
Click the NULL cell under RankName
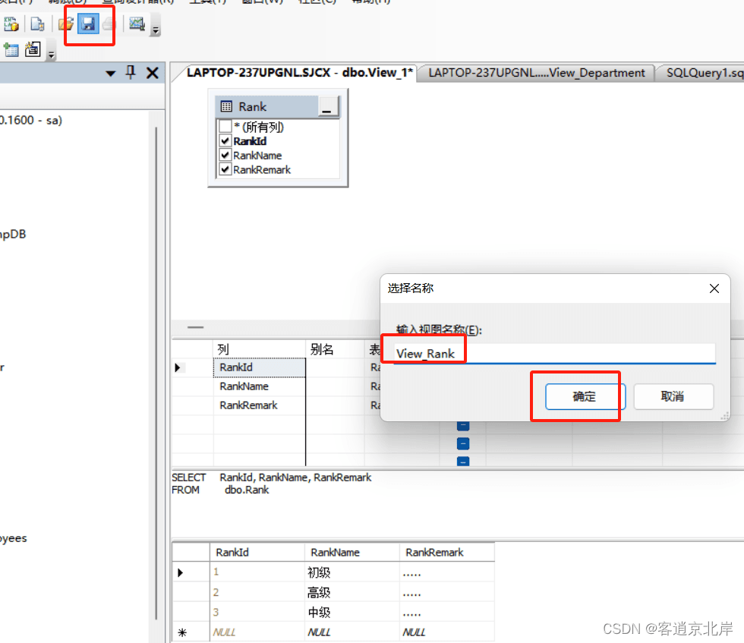pos(352,632)
